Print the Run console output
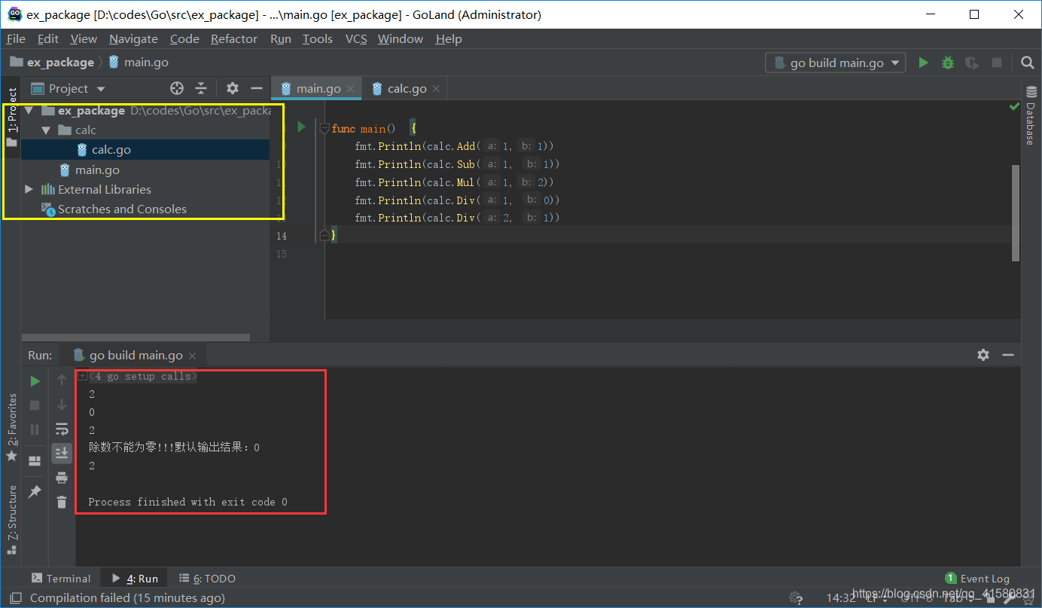The height and width of the screenshot is (608, 1042). pos(62,478)
